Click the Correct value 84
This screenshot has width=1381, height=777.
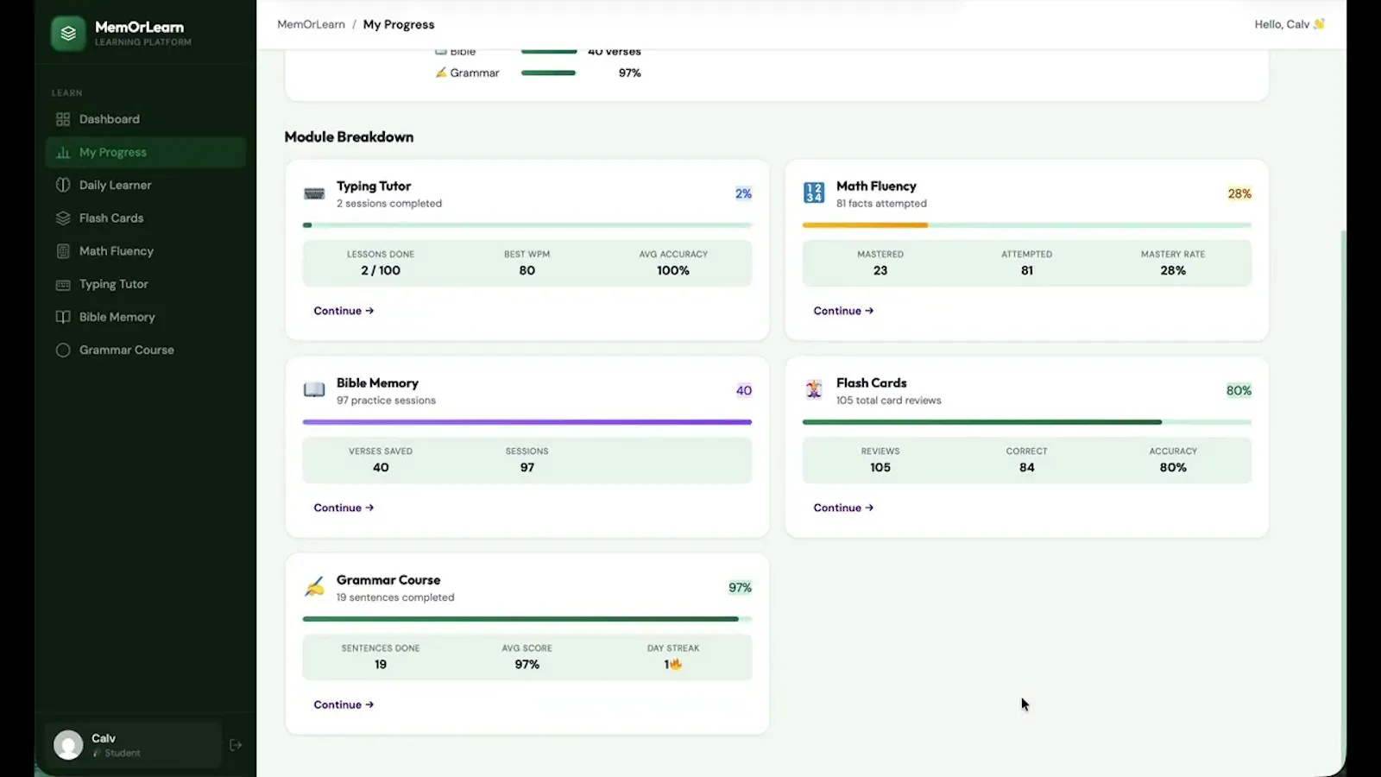(1027, 467)
